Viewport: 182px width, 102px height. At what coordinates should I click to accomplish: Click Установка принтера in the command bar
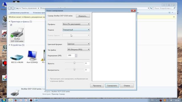(x=39, y=12)
